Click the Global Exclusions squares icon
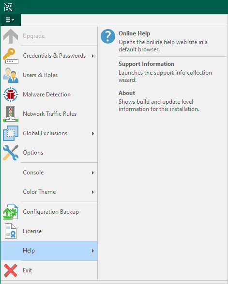The height and width of the screenshot is (284, 228). 11,133
